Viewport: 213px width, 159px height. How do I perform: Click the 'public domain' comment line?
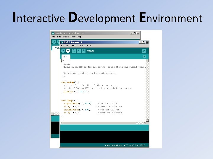90,73
